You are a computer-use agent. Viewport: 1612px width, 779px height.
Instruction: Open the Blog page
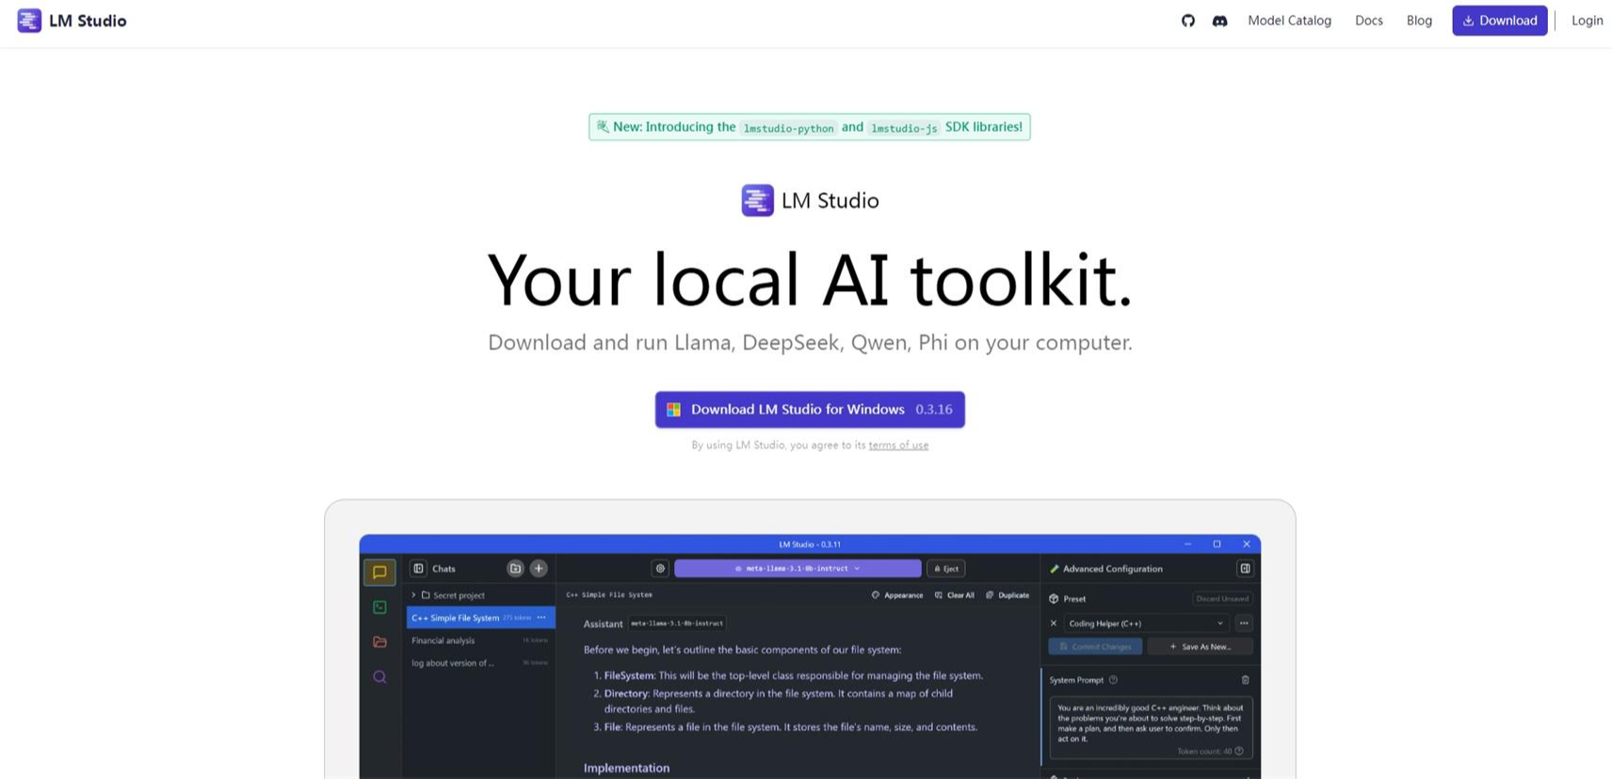pyautogui.click(x=1419, y=21)
